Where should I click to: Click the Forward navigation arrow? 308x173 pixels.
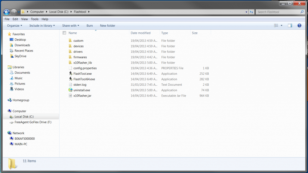click(14, 12)
